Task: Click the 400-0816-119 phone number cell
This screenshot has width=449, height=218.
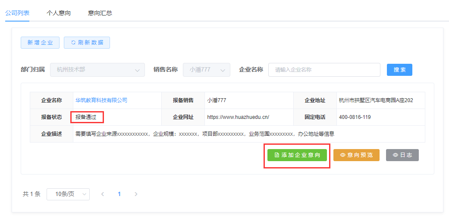Action: [355, 117]
